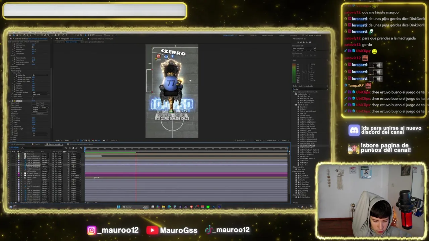Click After Effects icon in Windows taskbar

click(219, 207)
